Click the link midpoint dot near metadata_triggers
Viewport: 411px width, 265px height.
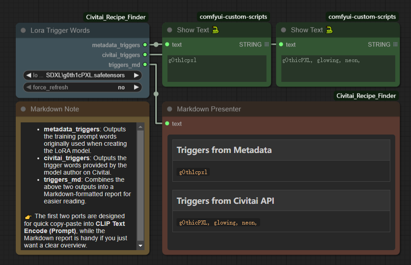point(156,45)
